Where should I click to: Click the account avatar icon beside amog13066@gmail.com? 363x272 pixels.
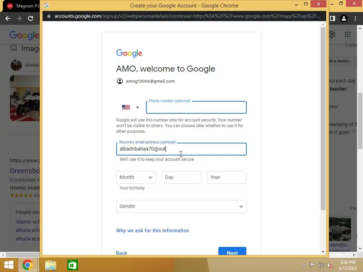[120, 81]
